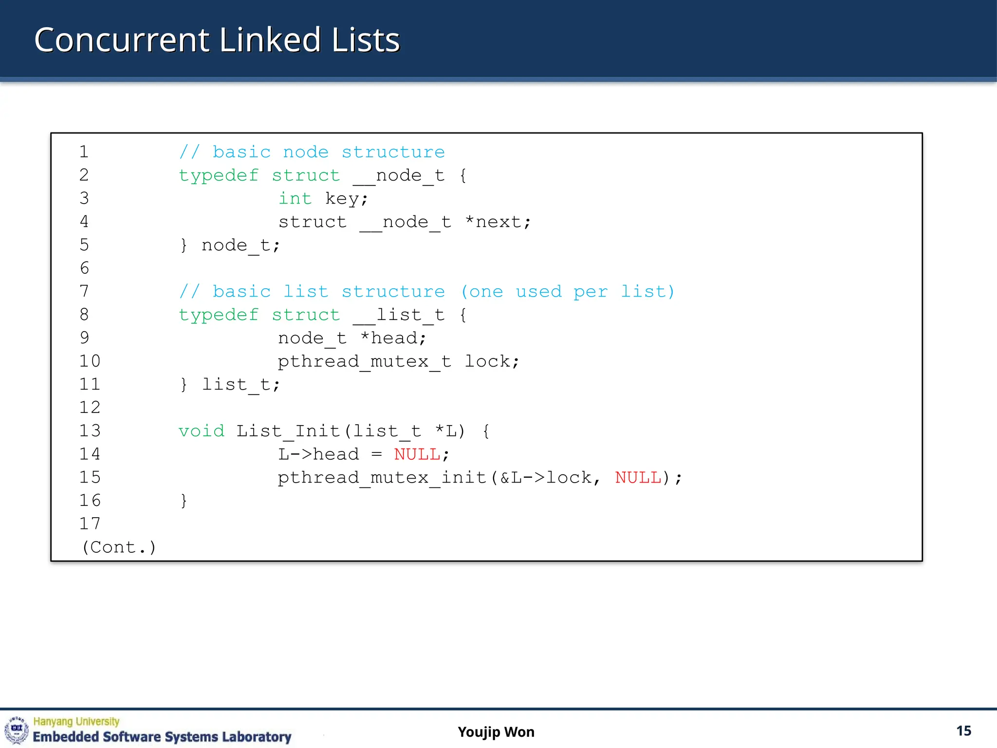Viewport: 997px width, 748px height.
Task: Click 'Embedded Software Systems Laboratory' footer text
Action: (x=162, y=737)
